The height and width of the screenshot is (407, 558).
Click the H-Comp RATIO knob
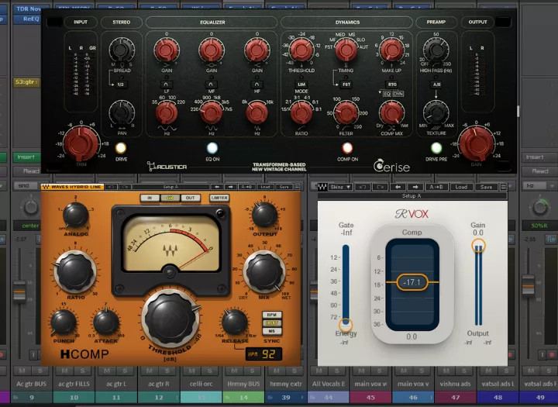[75, 272]
